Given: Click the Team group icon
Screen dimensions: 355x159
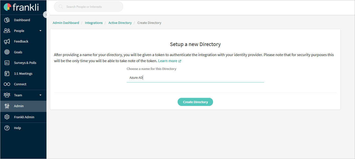Looking at the screenshot, I should point(7,95).
